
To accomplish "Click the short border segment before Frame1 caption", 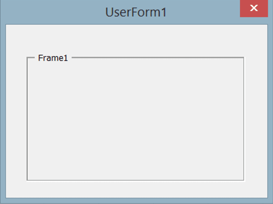I will [31, 58].
